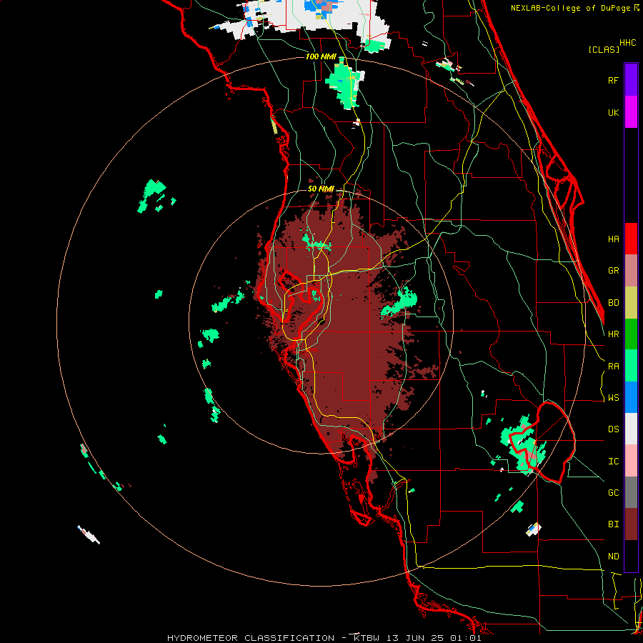Click the GC legend label
643x643 pixels.
[613, 493]
